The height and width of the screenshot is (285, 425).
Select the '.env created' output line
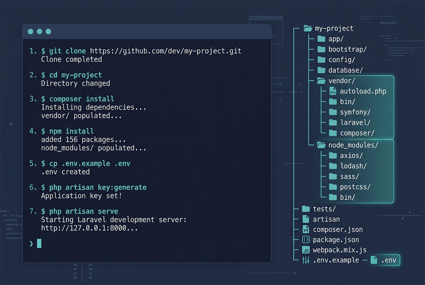65,172
